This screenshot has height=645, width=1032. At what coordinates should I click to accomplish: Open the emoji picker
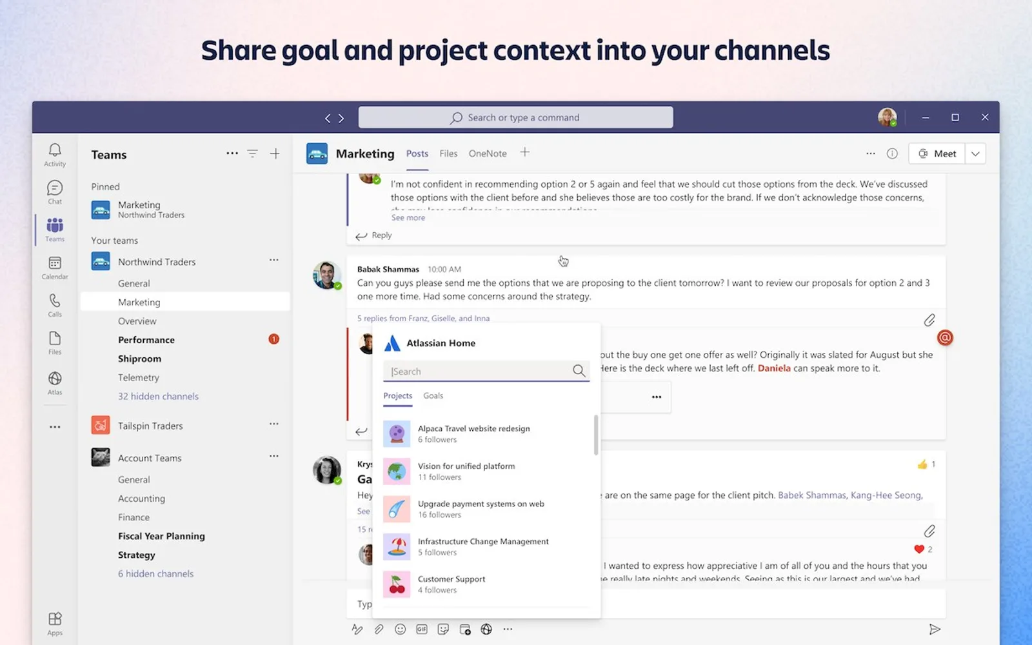pyautogui.click(x=400, y=630)
